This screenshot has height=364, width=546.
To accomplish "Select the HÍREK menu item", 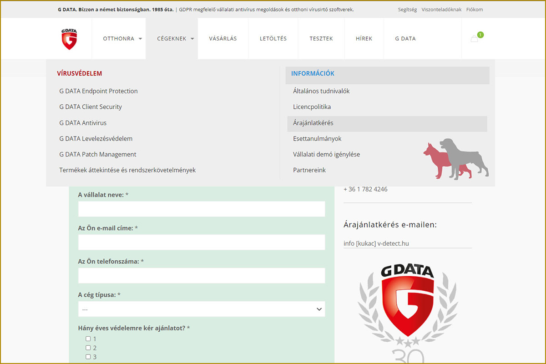I will click(364, 39).
